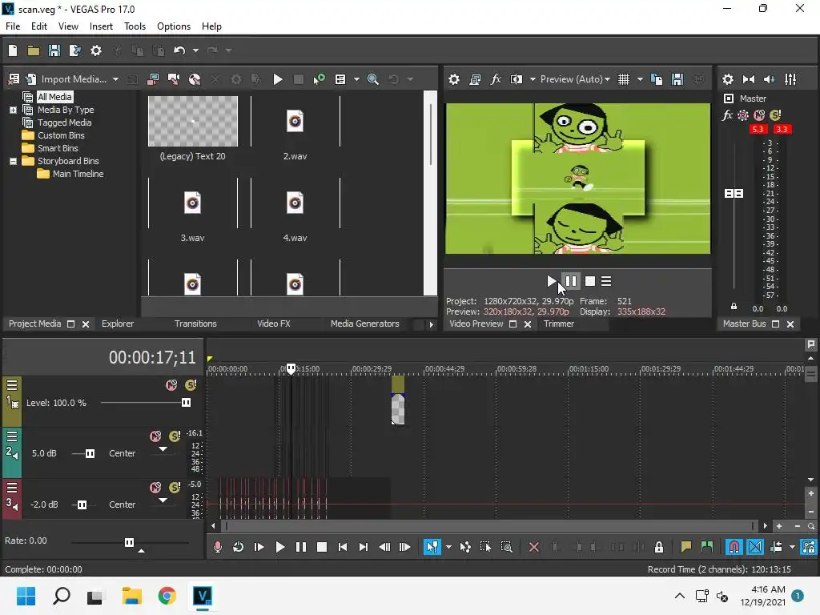Open project Properties gear in the main toolbar

point(96,50)
